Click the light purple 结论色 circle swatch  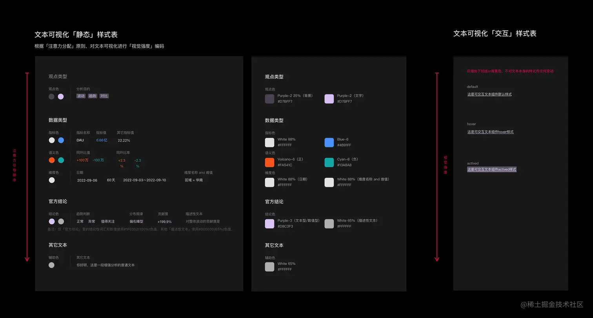(x=52, y=222)
